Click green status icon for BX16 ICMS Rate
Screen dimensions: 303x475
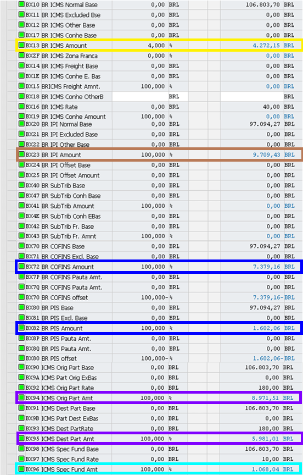click(21, 107)
